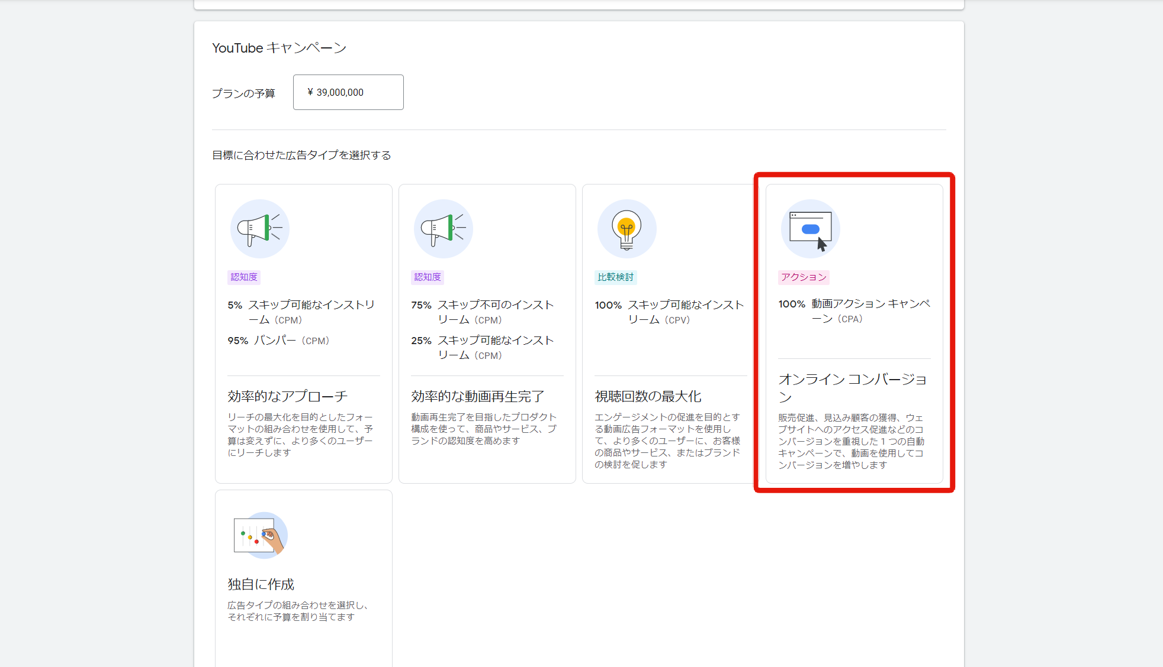Click the megaphone icon in the 効率的な動画再生完了 card

[444, 229]
